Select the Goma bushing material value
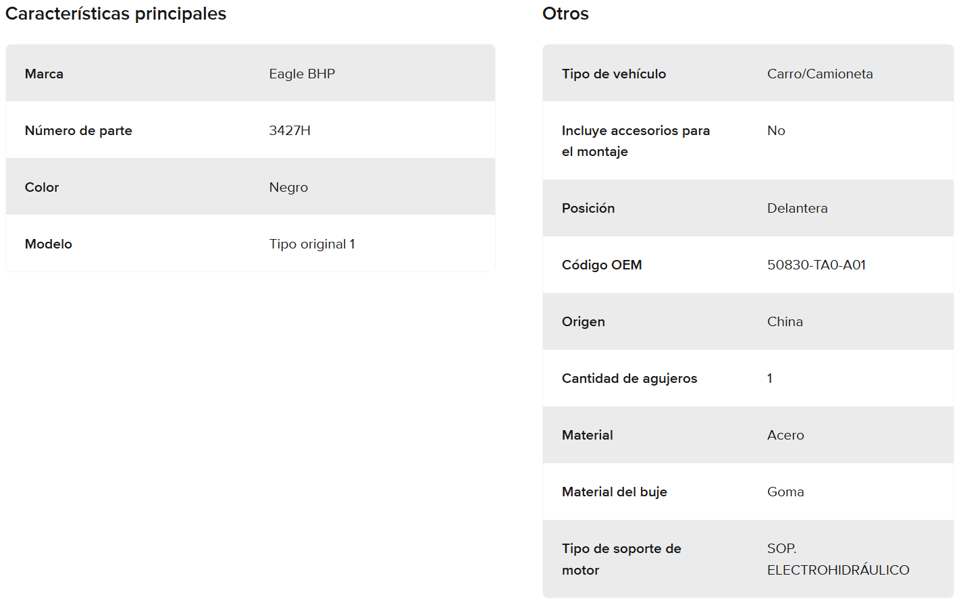 click(785, 492)
